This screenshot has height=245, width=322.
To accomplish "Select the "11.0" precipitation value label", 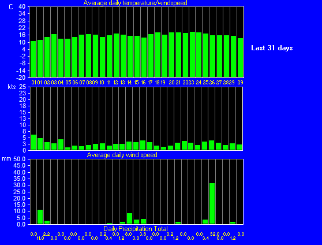I will tap(40, 238).
